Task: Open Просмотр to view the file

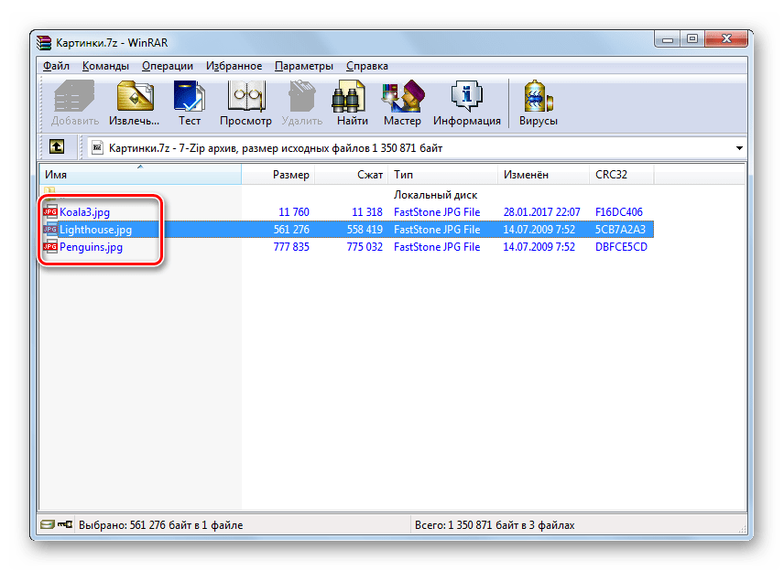Action: point(245,102)
